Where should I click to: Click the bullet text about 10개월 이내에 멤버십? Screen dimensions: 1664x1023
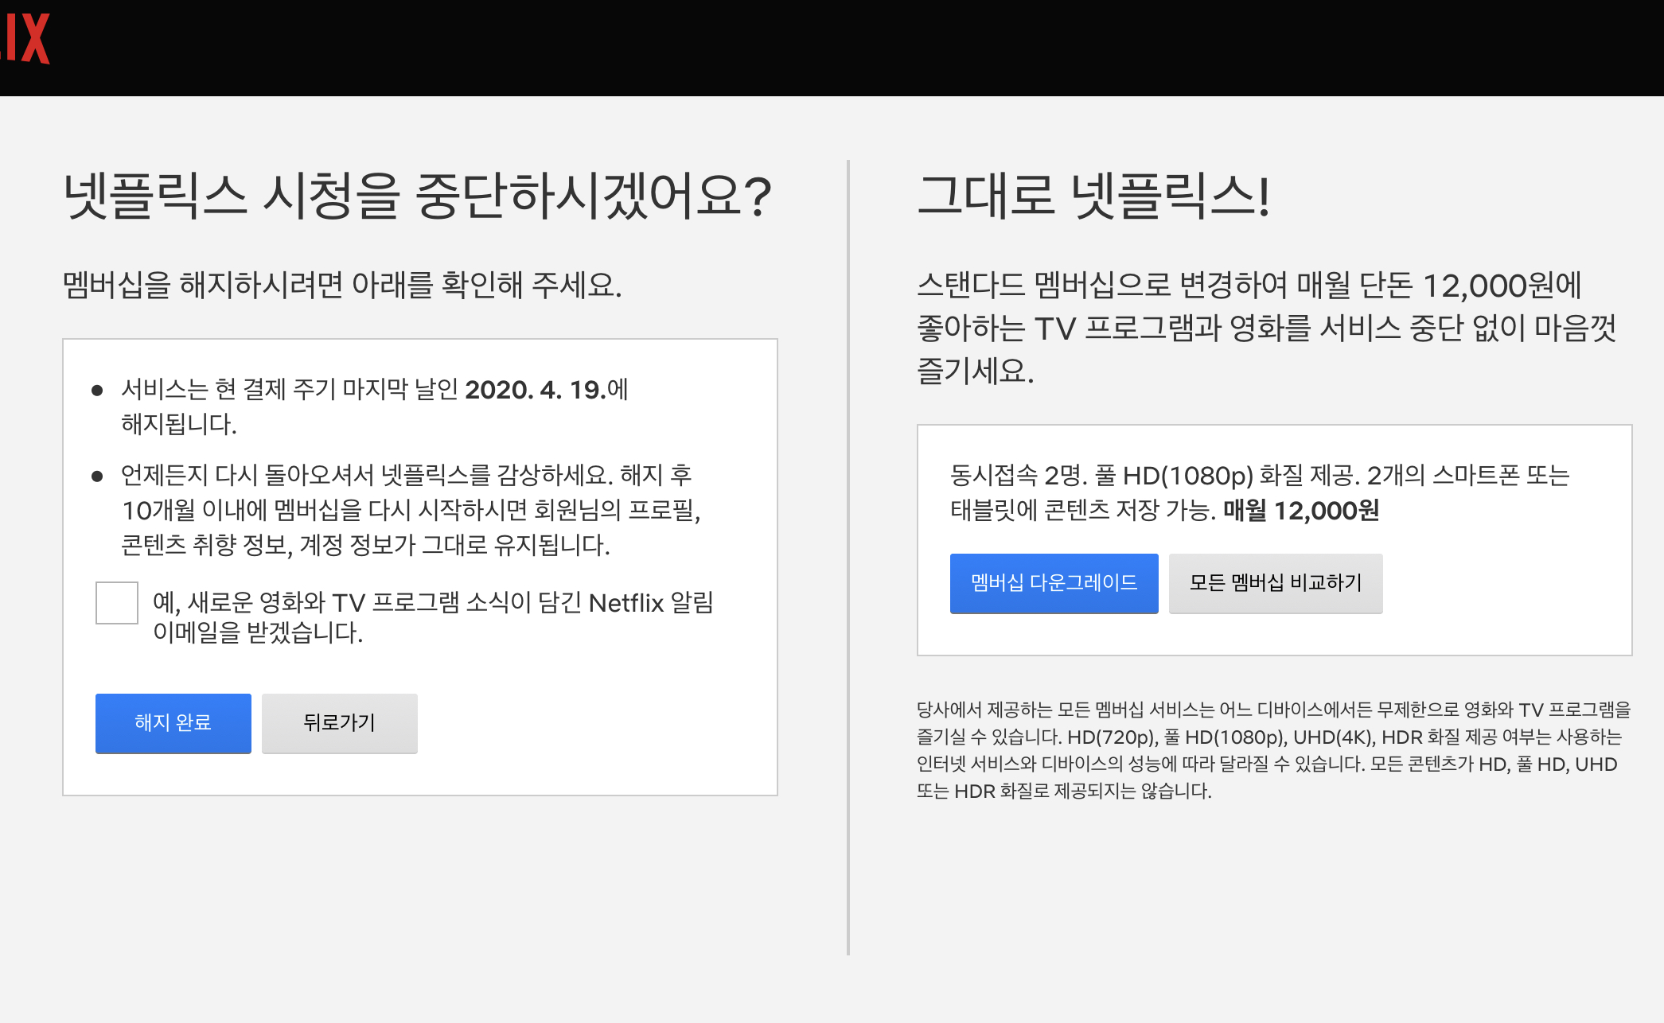(411, 510)
